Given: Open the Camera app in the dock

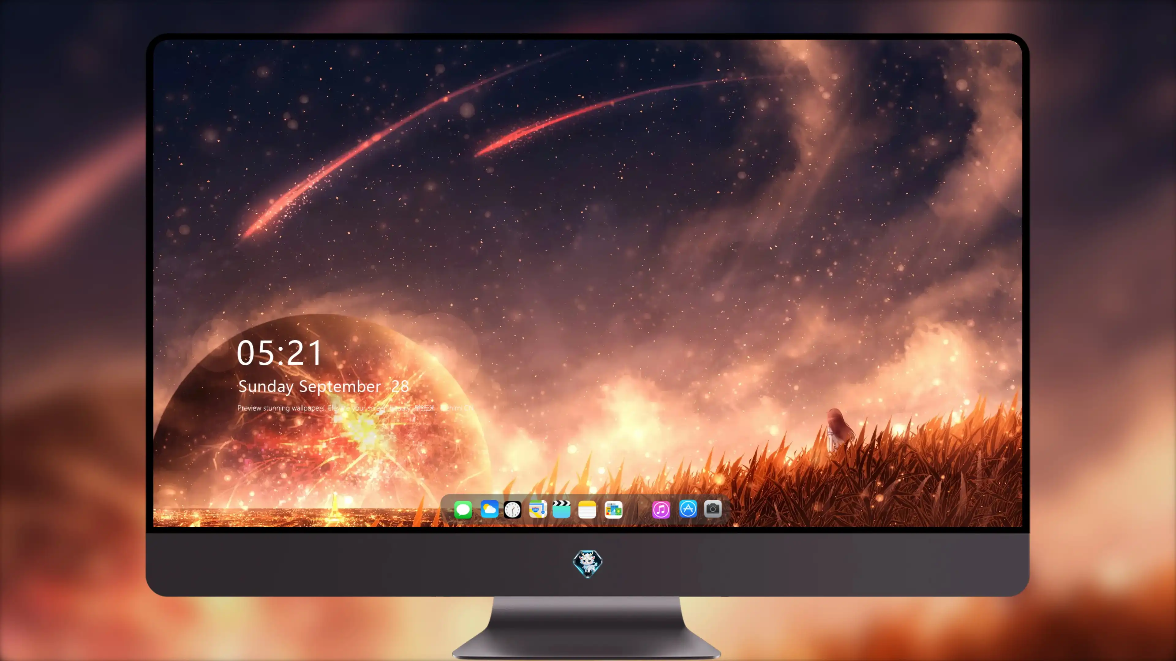Looking at the screenshot, I should click(x=713, y=509).
